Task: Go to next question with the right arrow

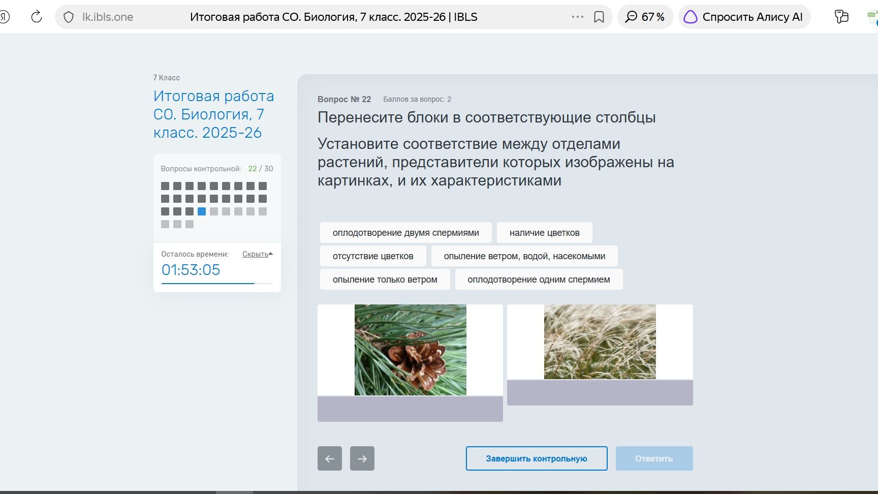Action: click(x=362, y=458)
